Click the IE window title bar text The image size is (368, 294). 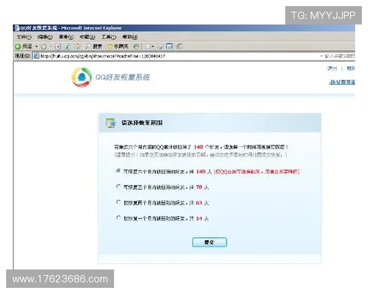71,28
